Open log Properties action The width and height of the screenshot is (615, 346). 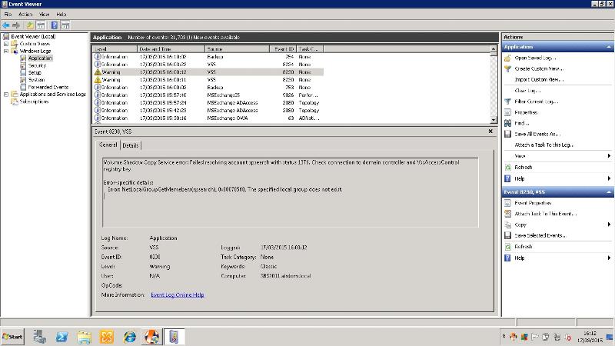click(x=526, y=112)
